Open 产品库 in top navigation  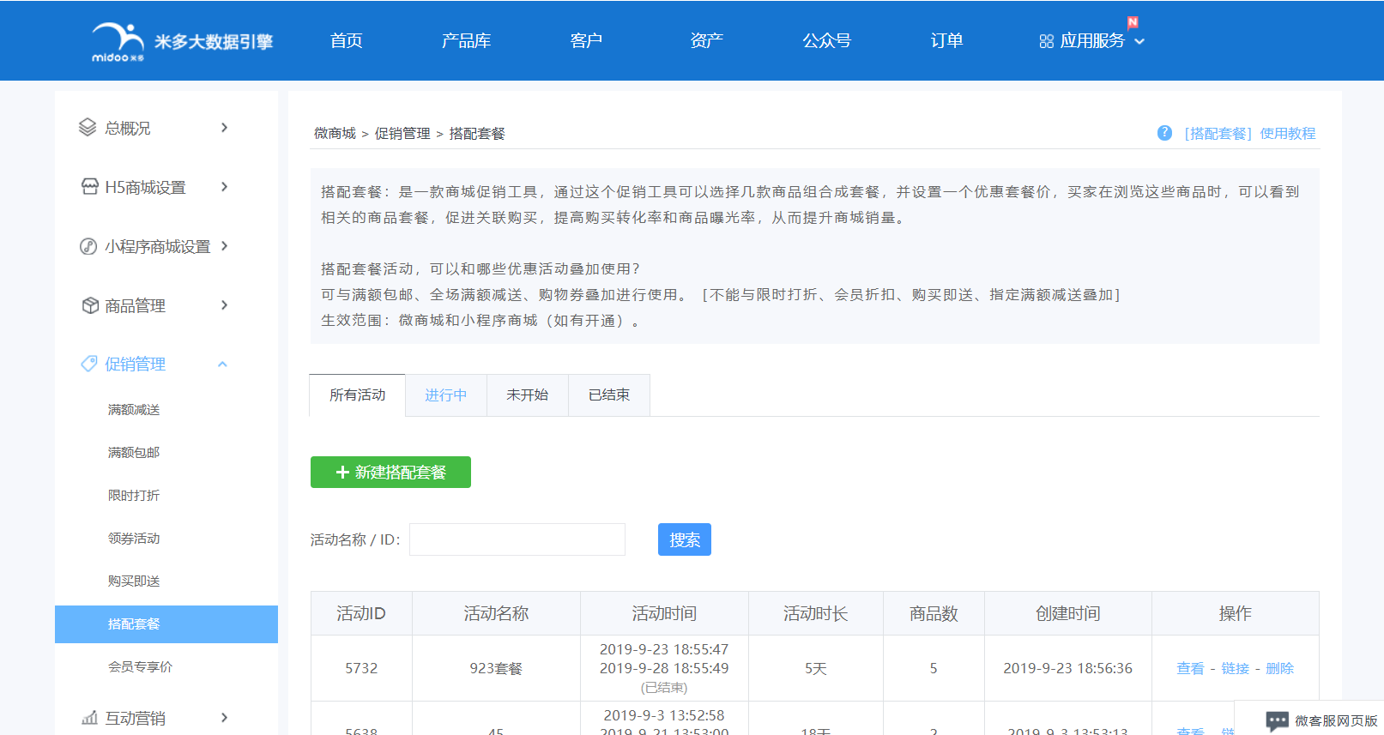pyautogui.click(x=466, y=40)
